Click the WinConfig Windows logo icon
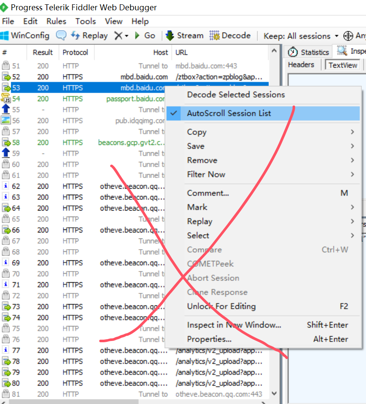The width and height of the screenshot is (366, 404). (x=4, y=36)
